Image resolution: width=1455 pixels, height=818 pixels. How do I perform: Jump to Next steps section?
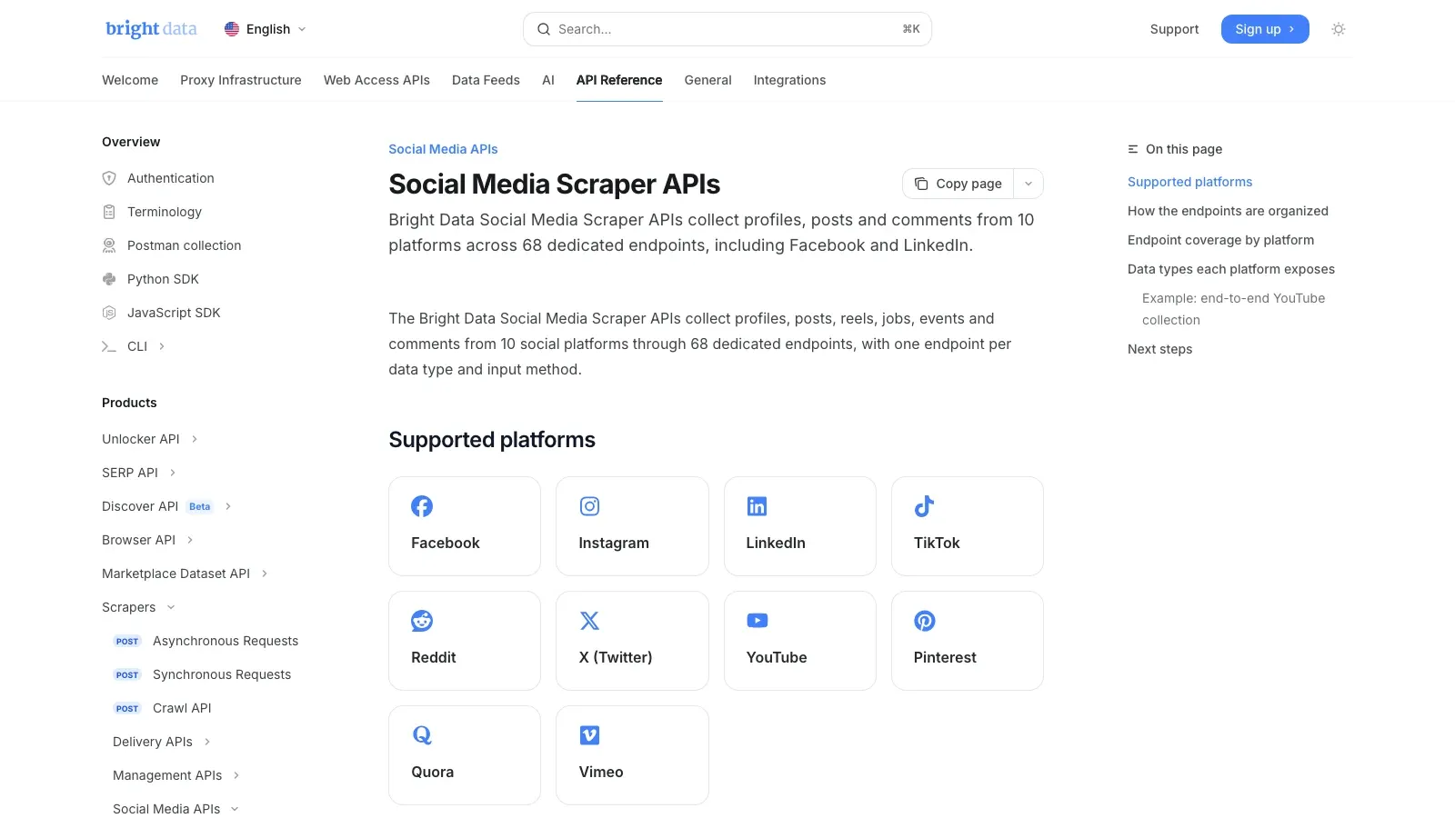click(1159, 349)
